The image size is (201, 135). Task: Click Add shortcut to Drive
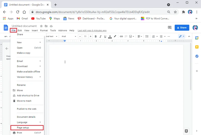pos(27,95)
